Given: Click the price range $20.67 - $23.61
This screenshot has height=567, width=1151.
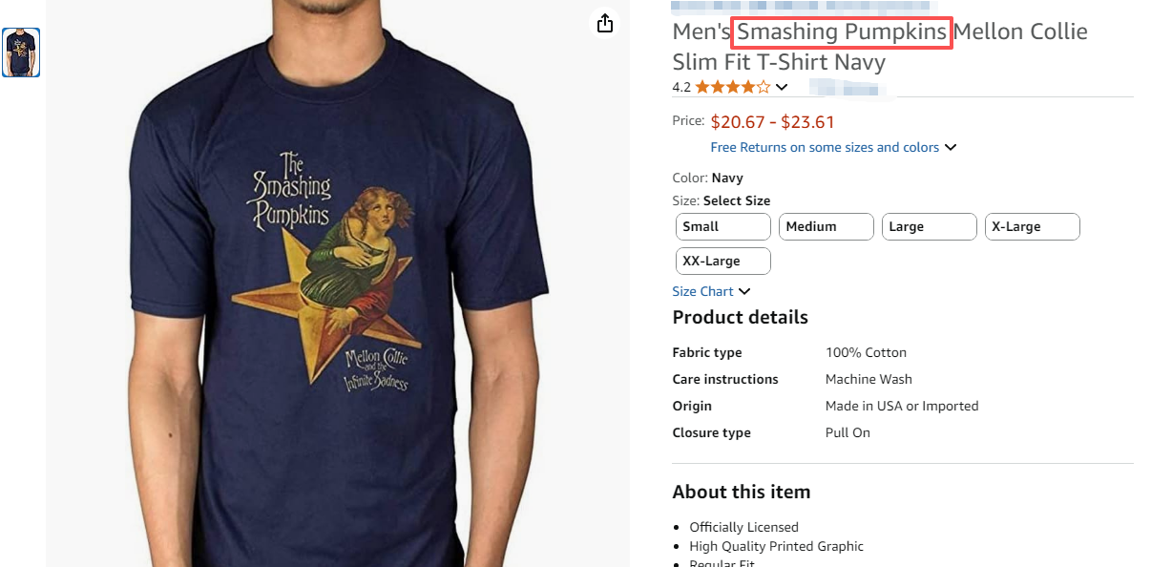Looking at the screenshot, I should click(x=773, y=121).
